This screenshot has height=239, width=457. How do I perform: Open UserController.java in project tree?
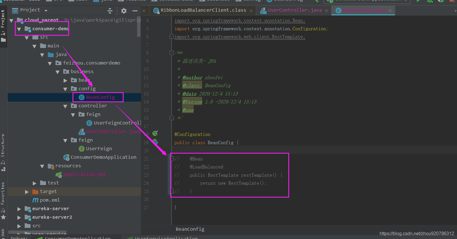tap(114, 131)
